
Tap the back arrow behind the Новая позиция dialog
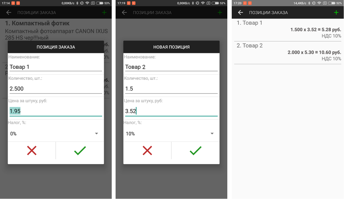[x=124, y=12]
